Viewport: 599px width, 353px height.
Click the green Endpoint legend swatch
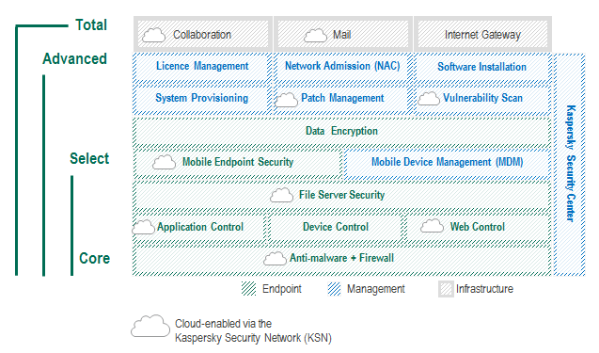(248, 289)
